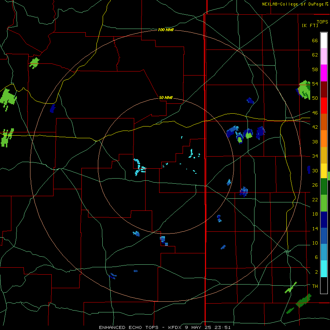Image resolution: width=330 pixels, height=330 pixels.
Task: Click the 38 value on the legend
Action: [x=315, y=142]
